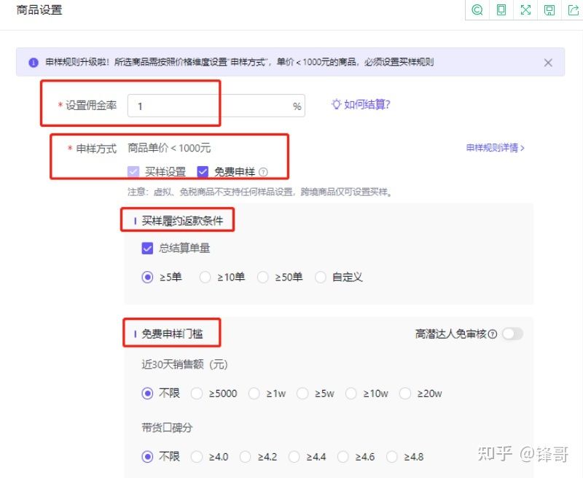Toggle the 免费申样 checkbox
This screenshot has height=478, width=583.
tap(203, 172)
